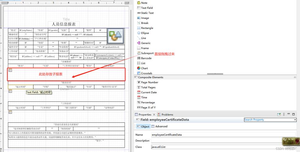Pick the Text Field palette tool
Screen dimensions: 300x152
pyautogui.click(x=147, y=8)
